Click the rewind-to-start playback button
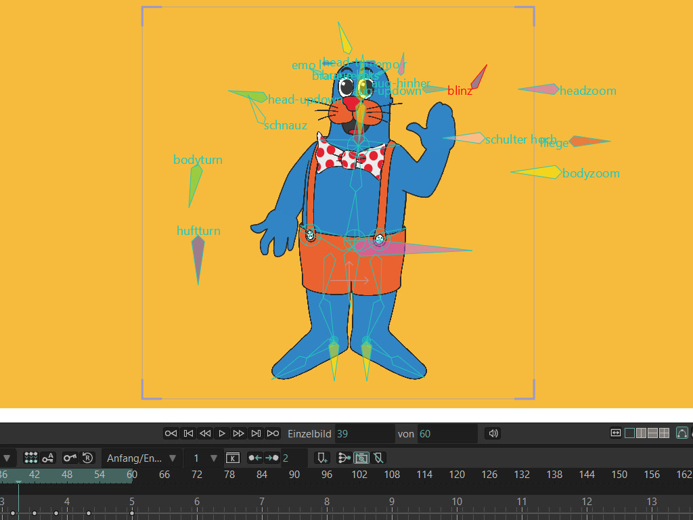This screenshot has width=693, height=520. [x=171, y=433]
